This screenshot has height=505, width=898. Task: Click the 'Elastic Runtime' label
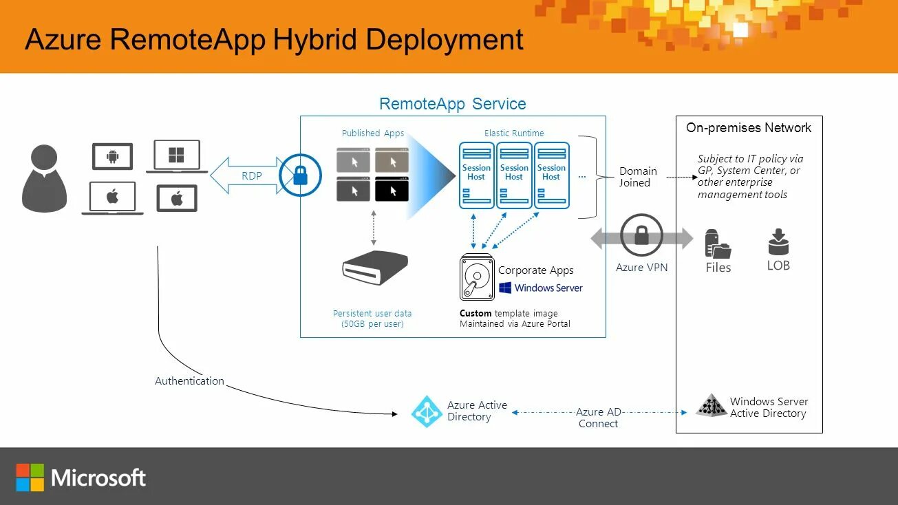pos(514,133)
